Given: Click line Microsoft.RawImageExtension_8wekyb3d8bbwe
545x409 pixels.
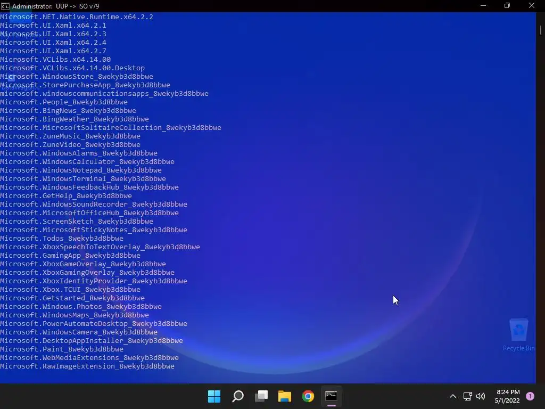Looking at the screenshot, I should coord(87,366).
